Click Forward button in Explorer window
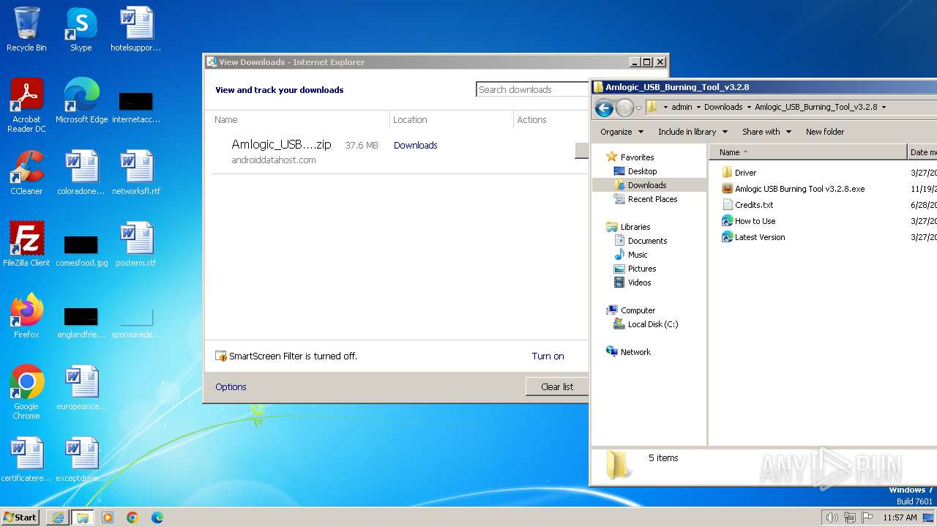The width and height of the screenshot is (937, 527). (x=624, y=108)
